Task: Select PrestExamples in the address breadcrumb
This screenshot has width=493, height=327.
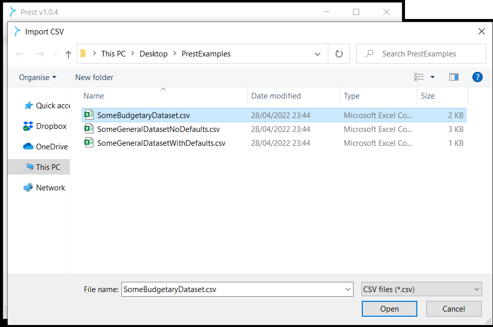Action: coord(206,54)
